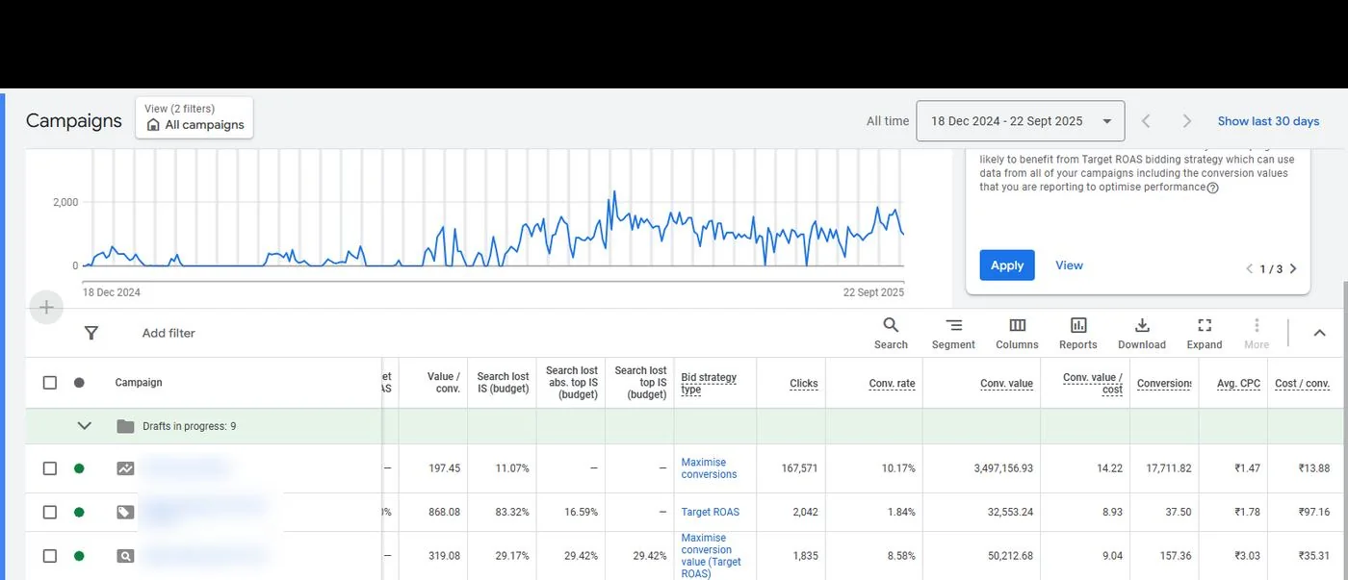Sort by Conv. value / cost column
1348x580 pixels.
(1092, 383)
